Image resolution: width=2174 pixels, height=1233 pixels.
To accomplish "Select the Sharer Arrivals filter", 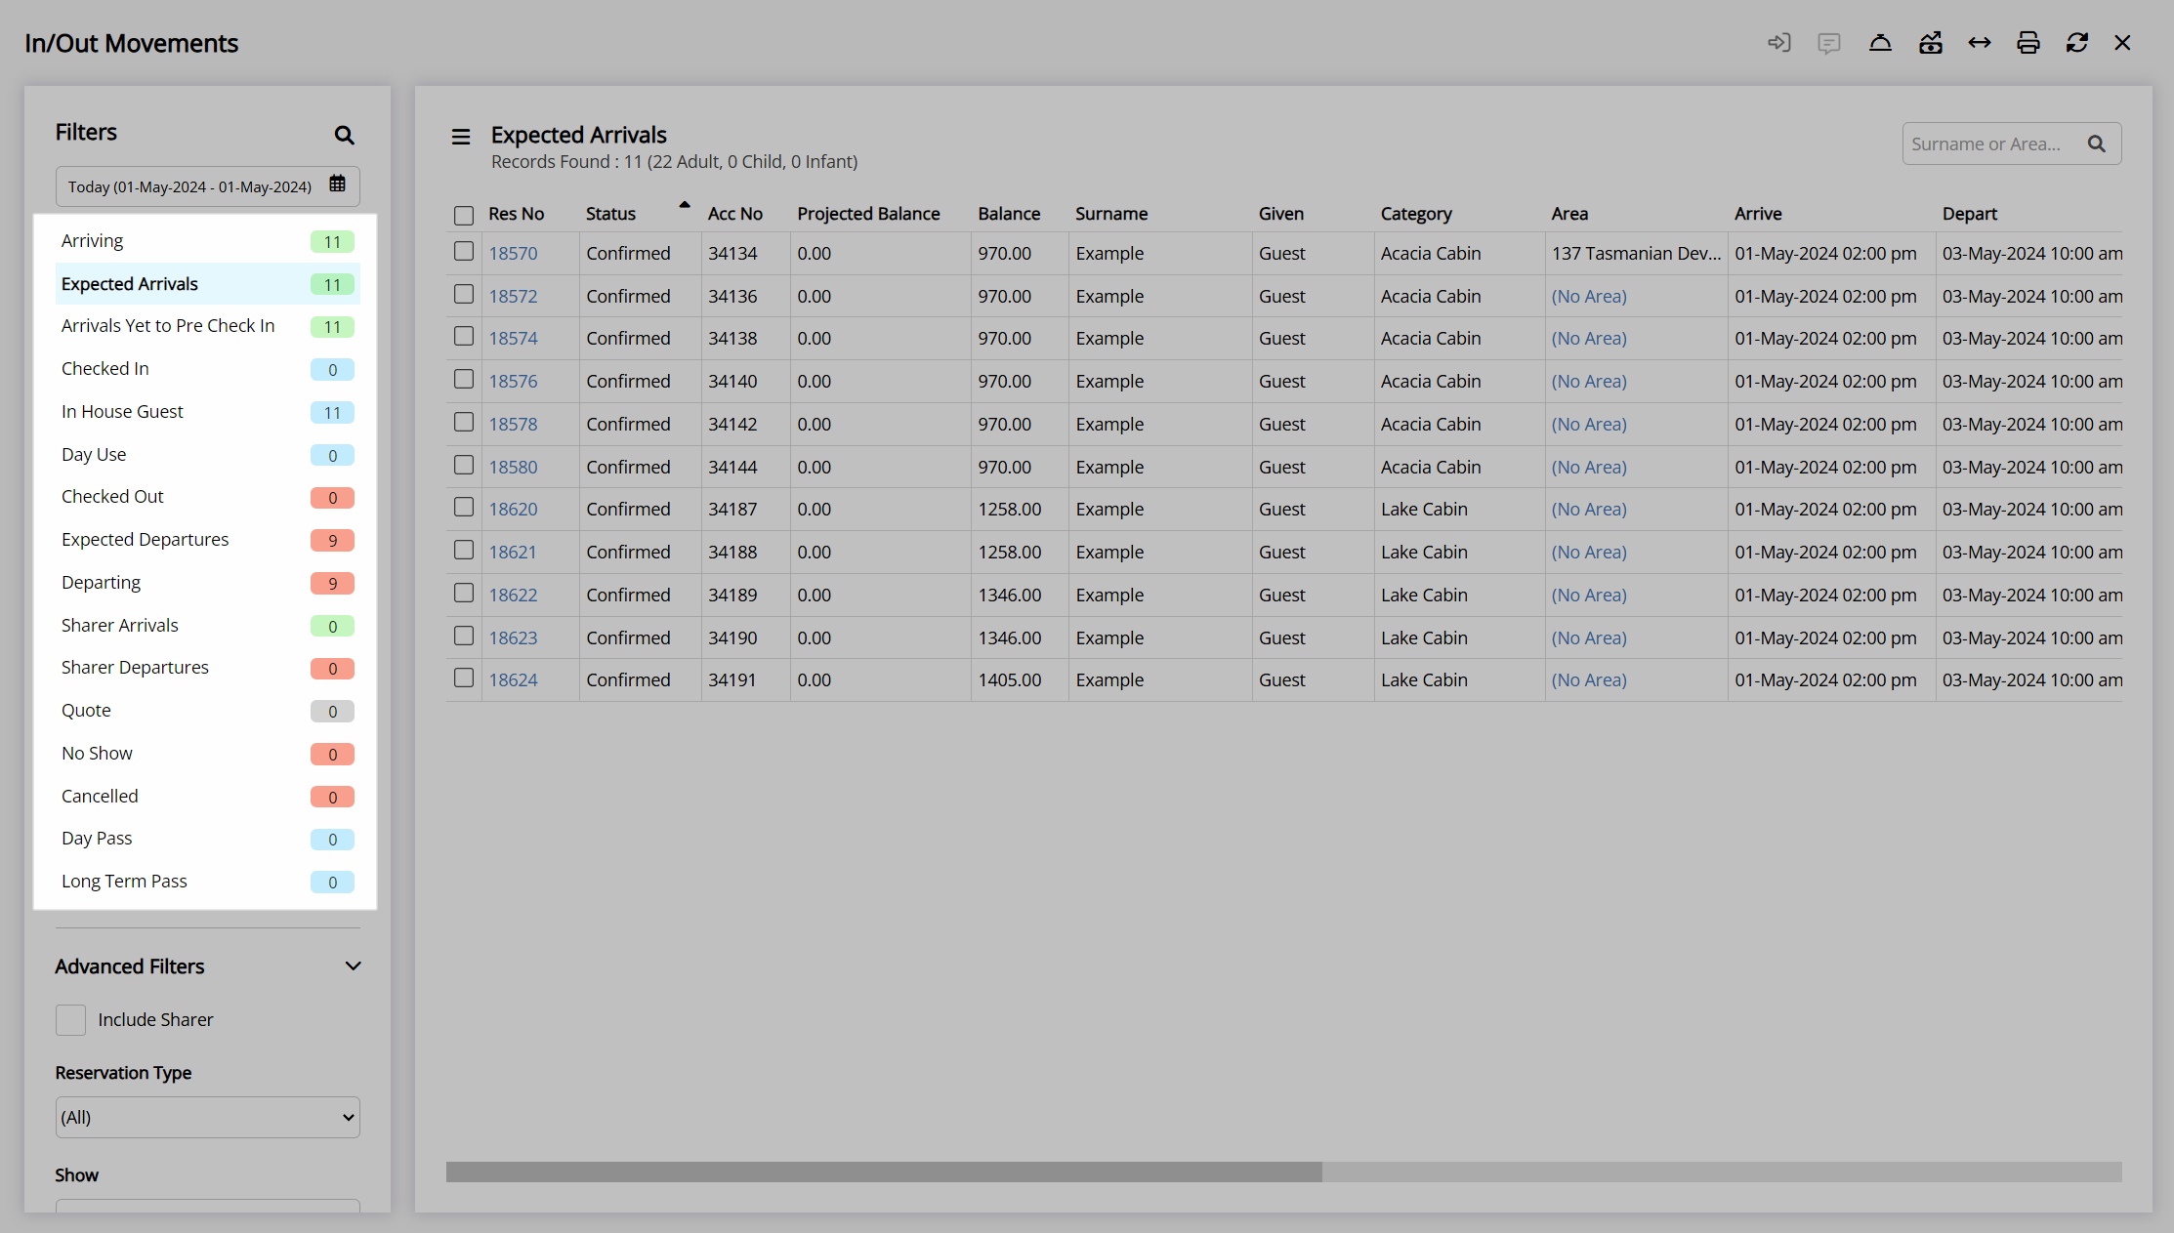I will [208, 626].
